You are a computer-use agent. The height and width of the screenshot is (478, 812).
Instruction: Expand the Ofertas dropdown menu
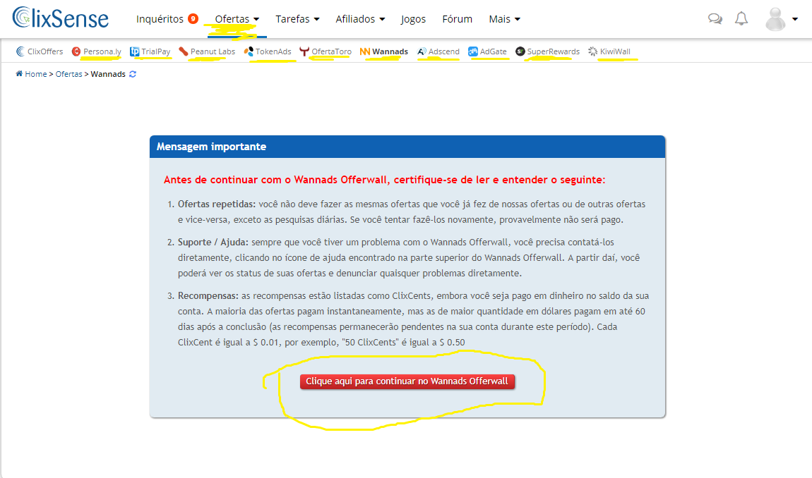(x=237, y=19)
